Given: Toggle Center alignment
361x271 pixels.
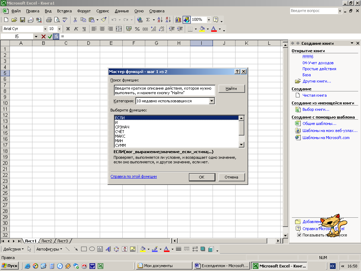Looking at the screenshot, I should point(102,29).
